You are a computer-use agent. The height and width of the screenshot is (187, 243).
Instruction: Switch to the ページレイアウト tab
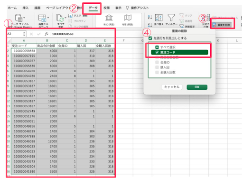[x=58, y=8]
